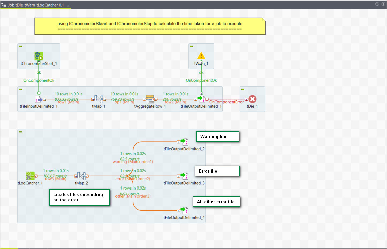Click the Warning file note box
This screenshot has width=387, height=249.
click(217, 136)
